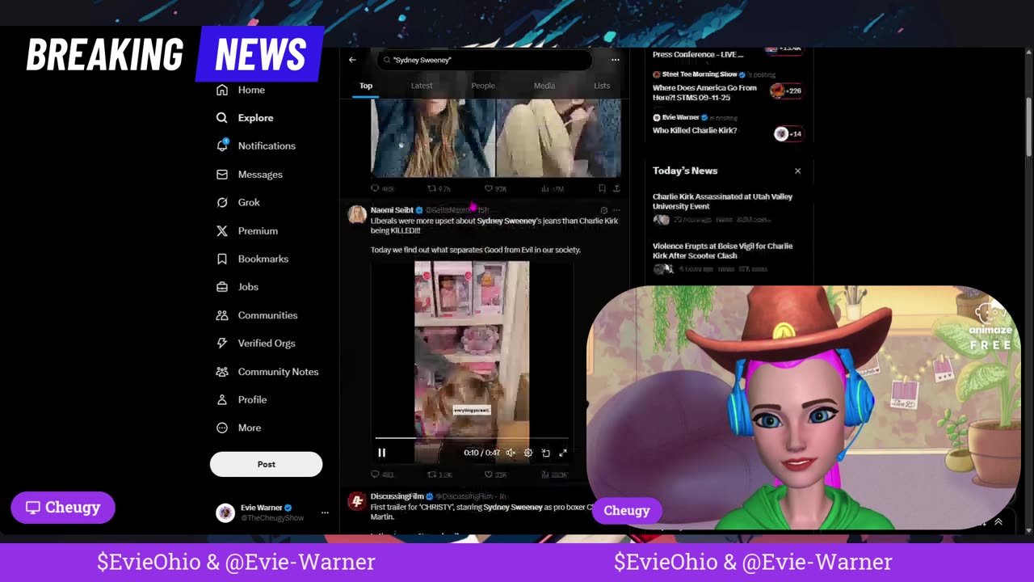Click the Grok icon on Naomi Seibt's post

(x=603, y=210)
